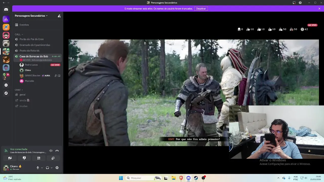Viewport: 324px width, 182px height.
Task: Open Discover servers compass icon
Action: tap(6, 93)
